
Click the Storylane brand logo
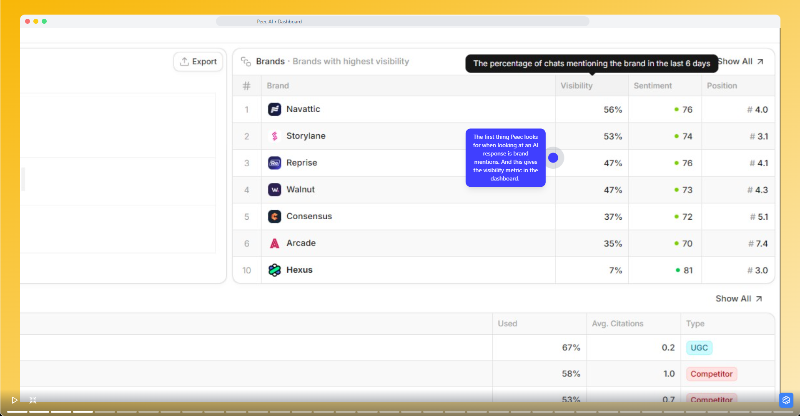[274, 136]
